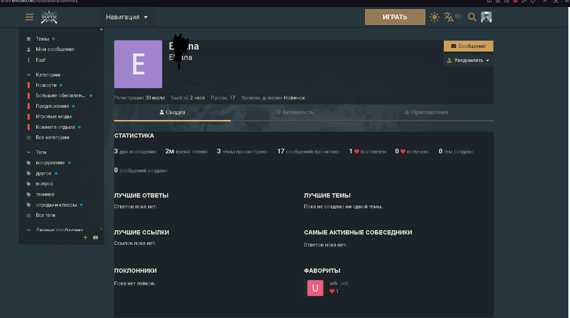Image resolution: width=570 pixels, height=318 pixels.
Task: Switch to the Активность tab
Action: tap(295, 112)
